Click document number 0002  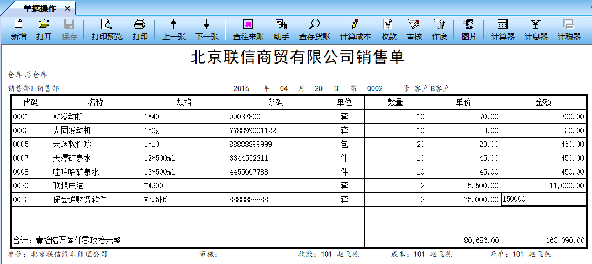375,89
